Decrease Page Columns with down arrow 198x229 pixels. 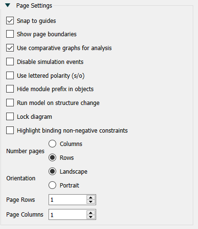[x=91, y=217]
